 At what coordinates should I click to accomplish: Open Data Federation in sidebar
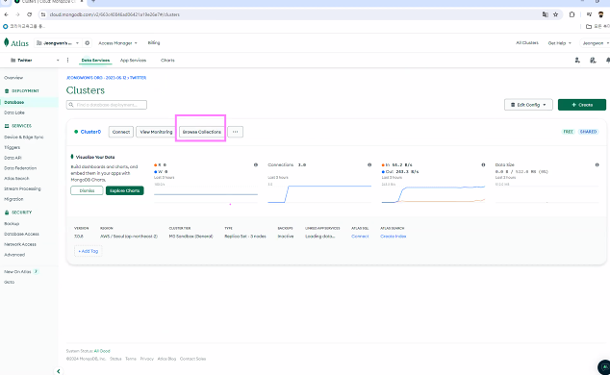tap(20, 168)
